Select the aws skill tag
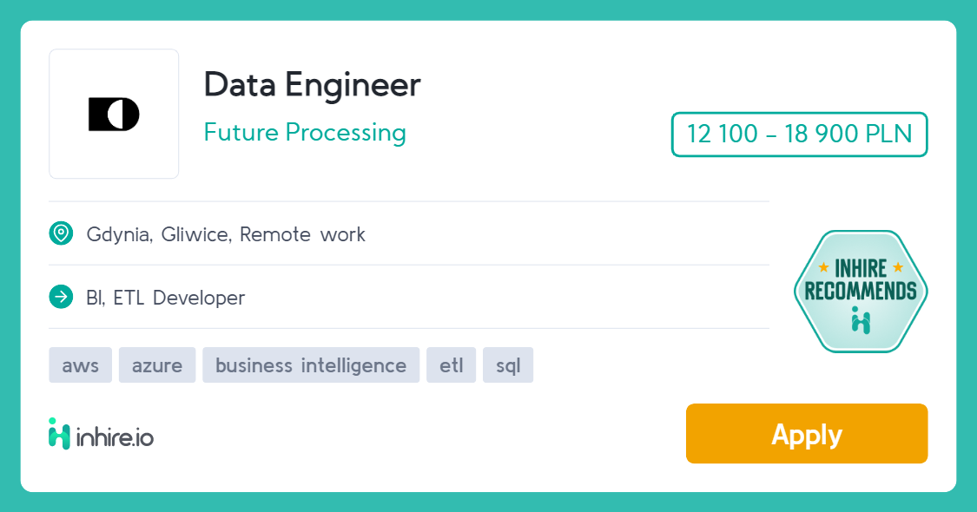Viewport: 977px width, 512px height. [x=81, y=365]
